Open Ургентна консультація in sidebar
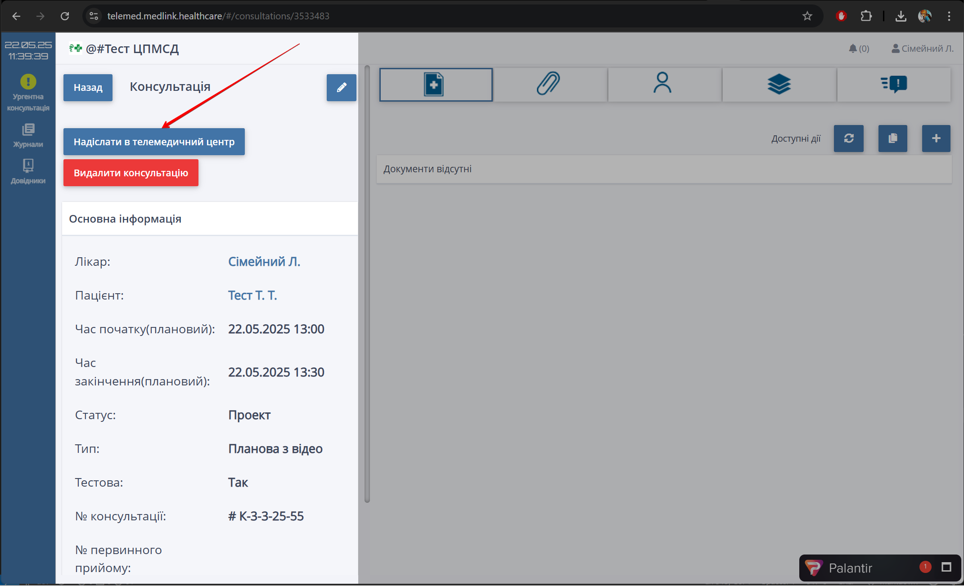The width and height of the screenshot is (964, 586). click(x=28, y=93)
